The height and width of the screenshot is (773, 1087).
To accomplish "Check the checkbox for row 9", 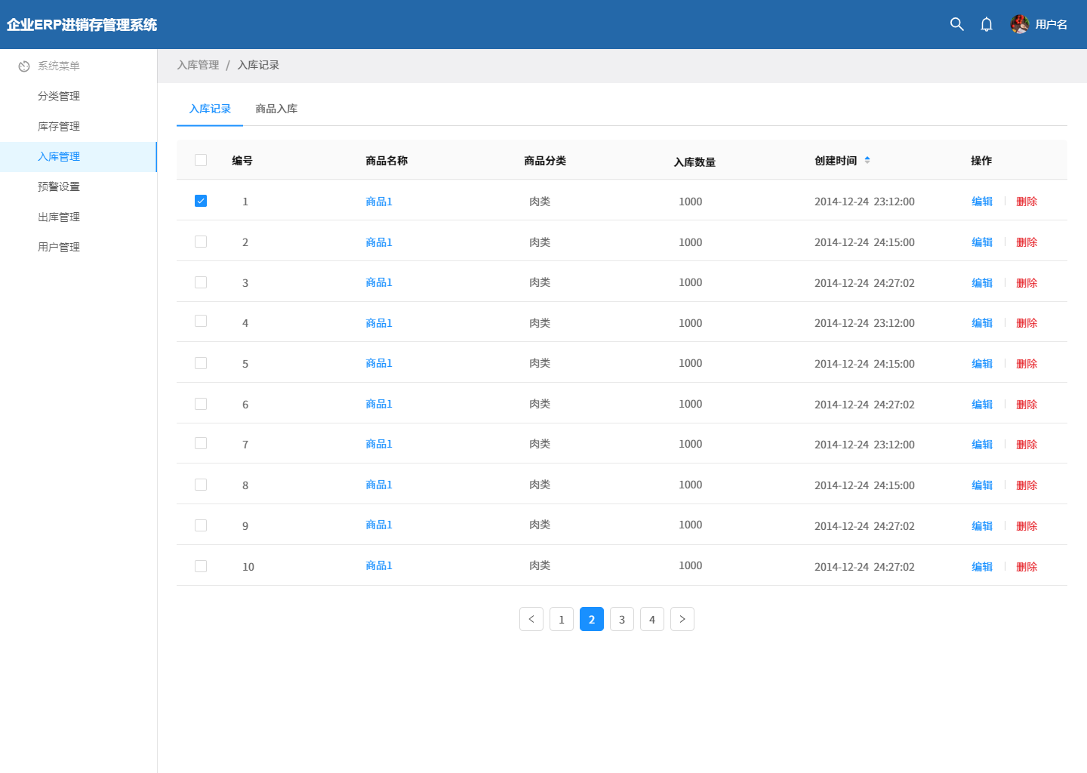I will [x=201, y=525].
